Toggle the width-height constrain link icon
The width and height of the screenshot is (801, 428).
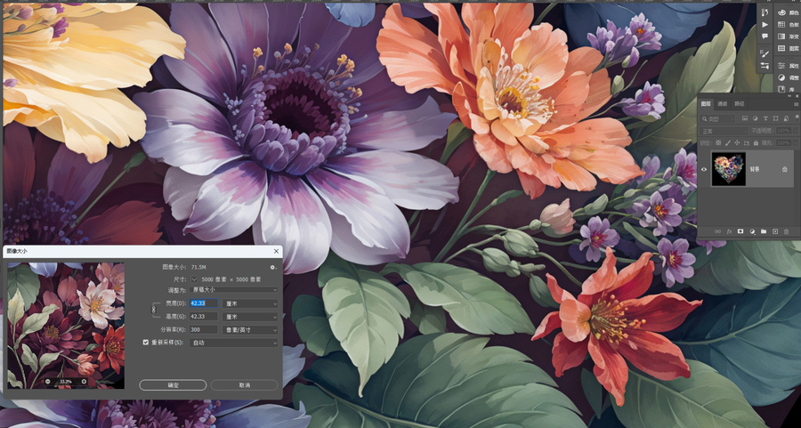(154, 310)
